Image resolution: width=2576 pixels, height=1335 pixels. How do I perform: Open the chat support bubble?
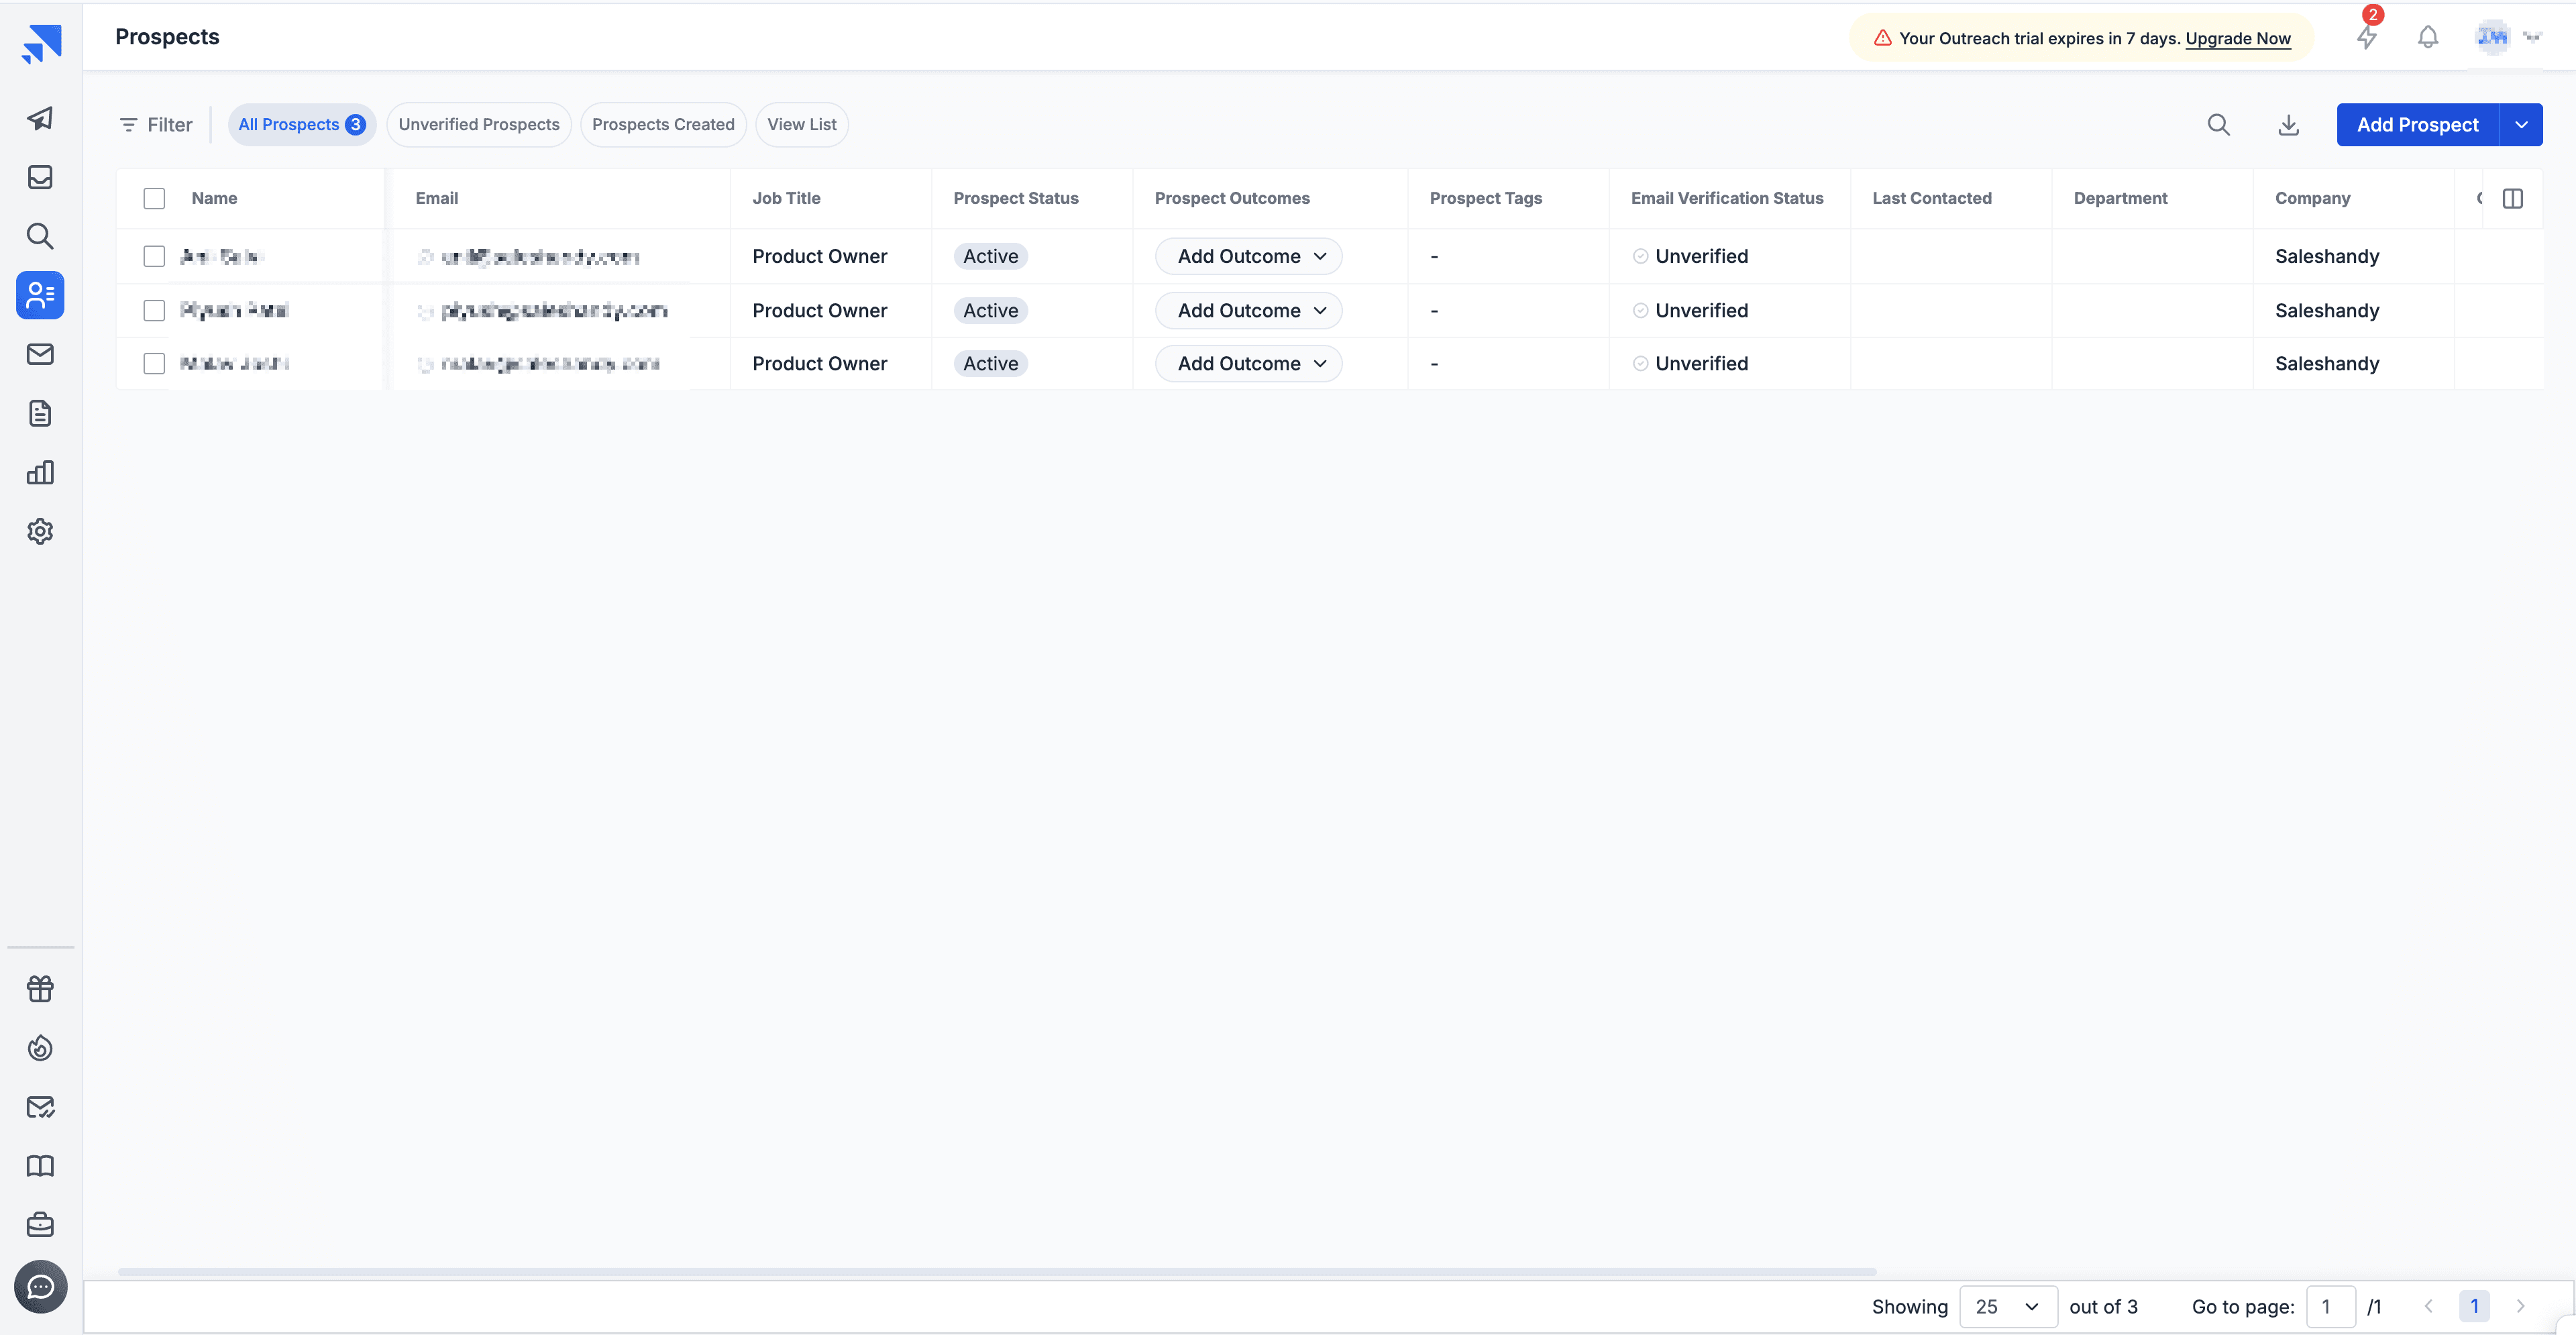(x=40, y=1286)
